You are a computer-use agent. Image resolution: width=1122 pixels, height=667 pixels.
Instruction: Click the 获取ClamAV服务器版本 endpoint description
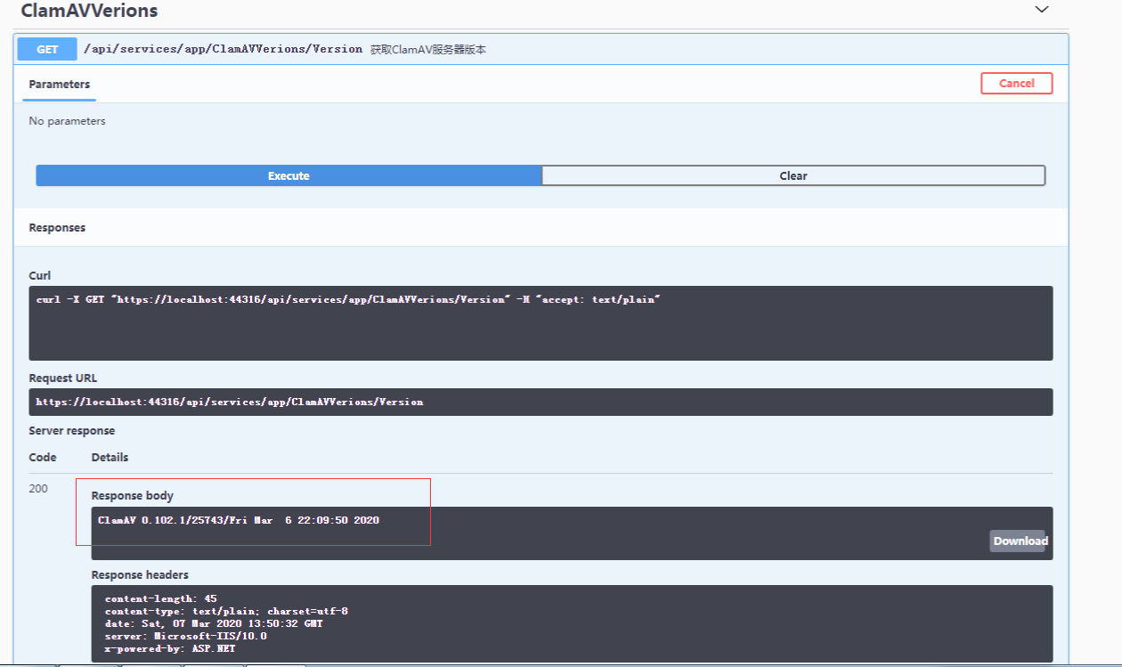pyautogui.click(x=428, y=50)
